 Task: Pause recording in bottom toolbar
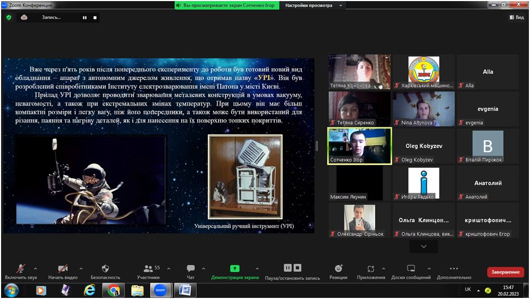pos(288,268)
